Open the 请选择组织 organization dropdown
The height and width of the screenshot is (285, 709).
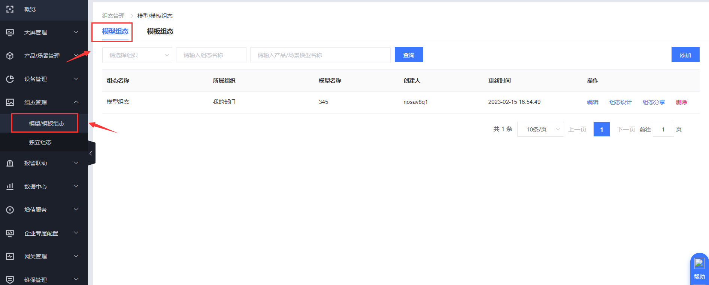point(137,55)
